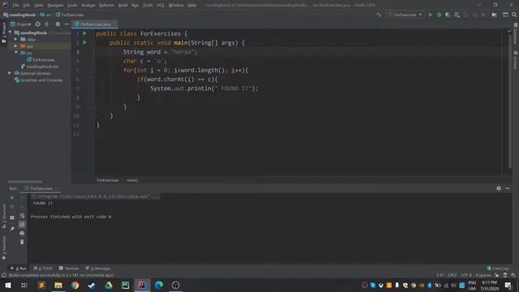Click the collapse all icon in Project panel
This screenshot has height=292, width=519.
click(x=47, y=24)
